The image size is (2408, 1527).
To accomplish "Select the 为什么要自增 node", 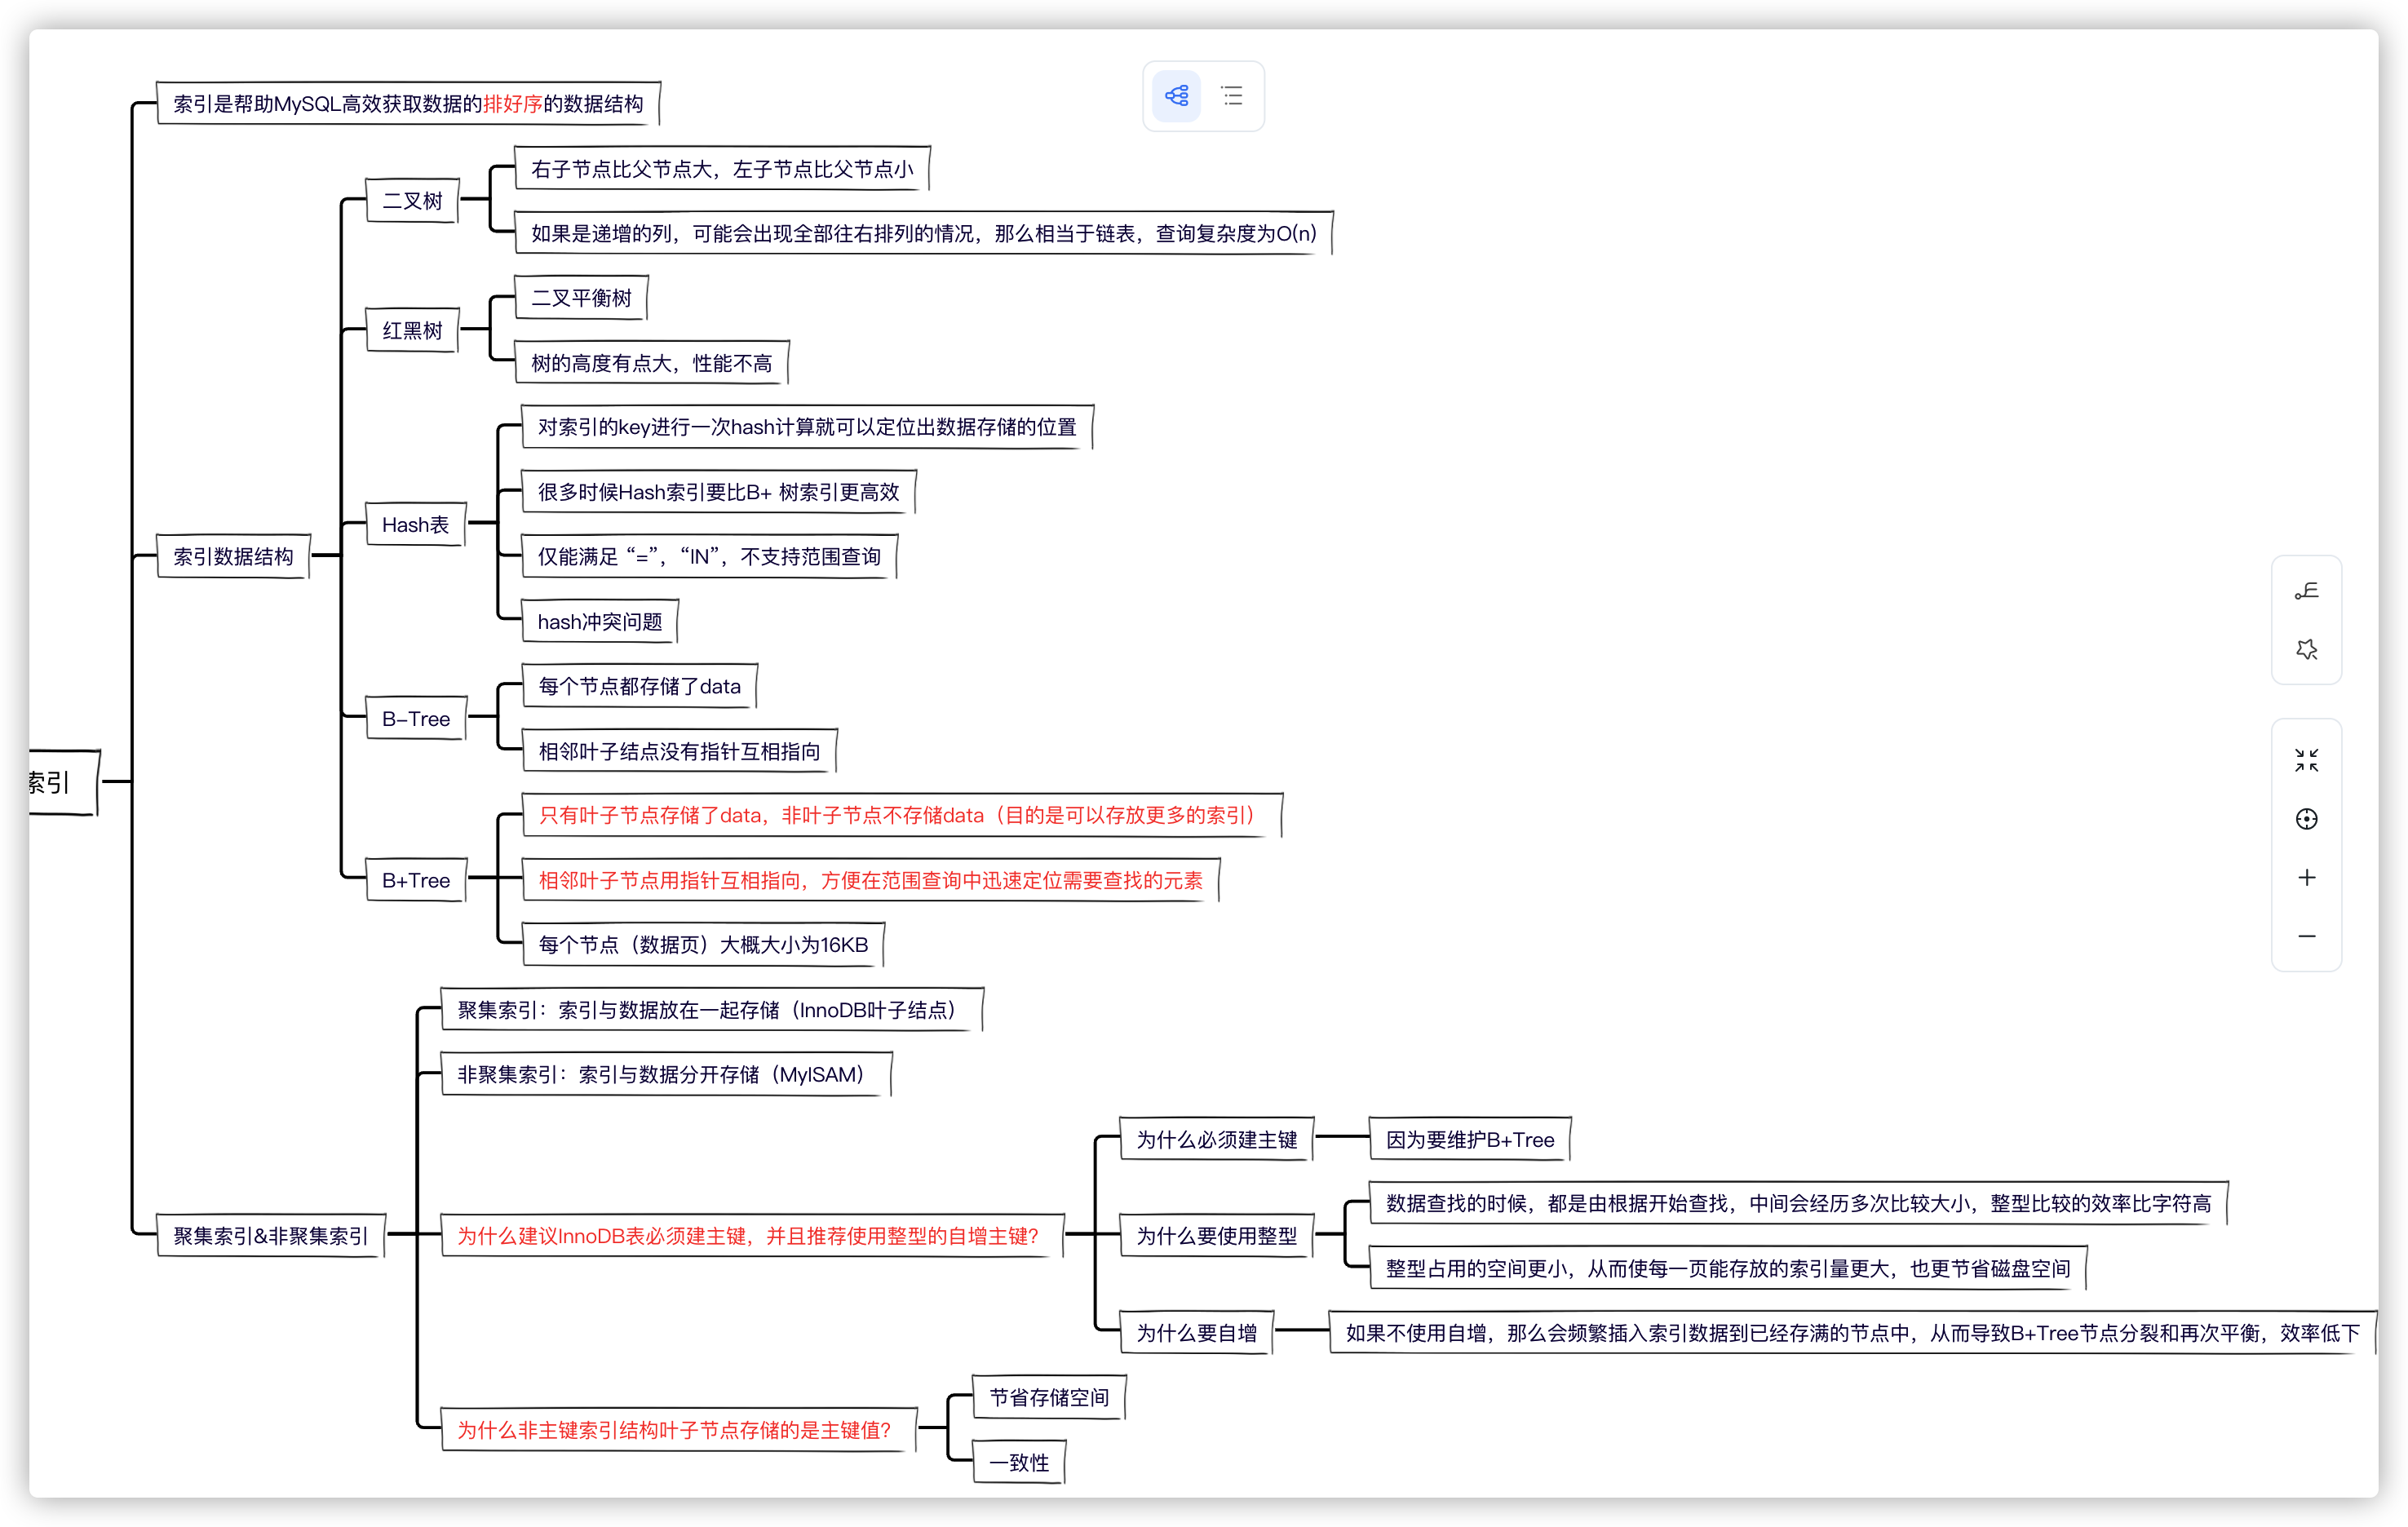I will [x=1197, y=1332].
